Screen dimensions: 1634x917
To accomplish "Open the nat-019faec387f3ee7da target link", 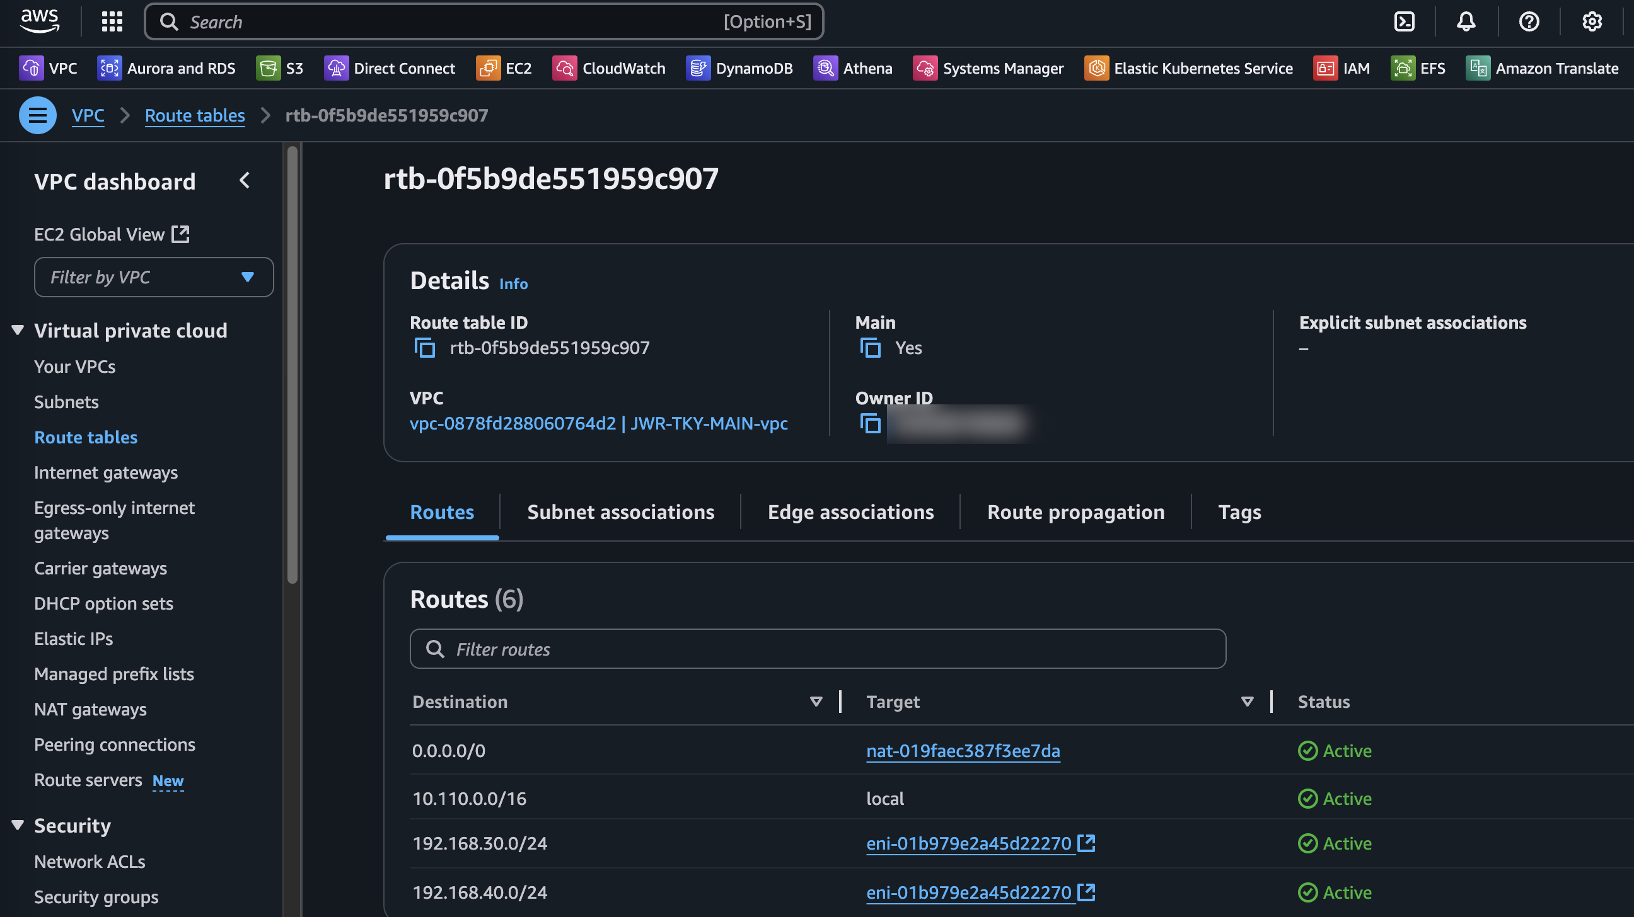I will coord(962,751).
